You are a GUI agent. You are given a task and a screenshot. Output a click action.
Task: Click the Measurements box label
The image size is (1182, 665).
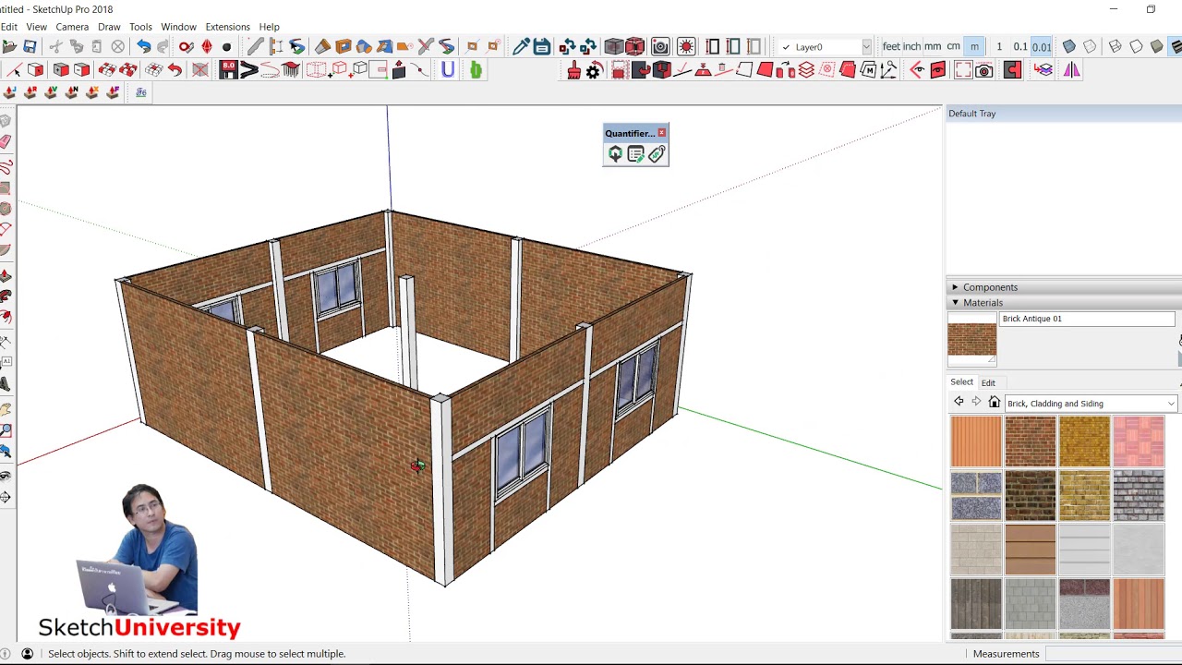(x=1006, y=654)
